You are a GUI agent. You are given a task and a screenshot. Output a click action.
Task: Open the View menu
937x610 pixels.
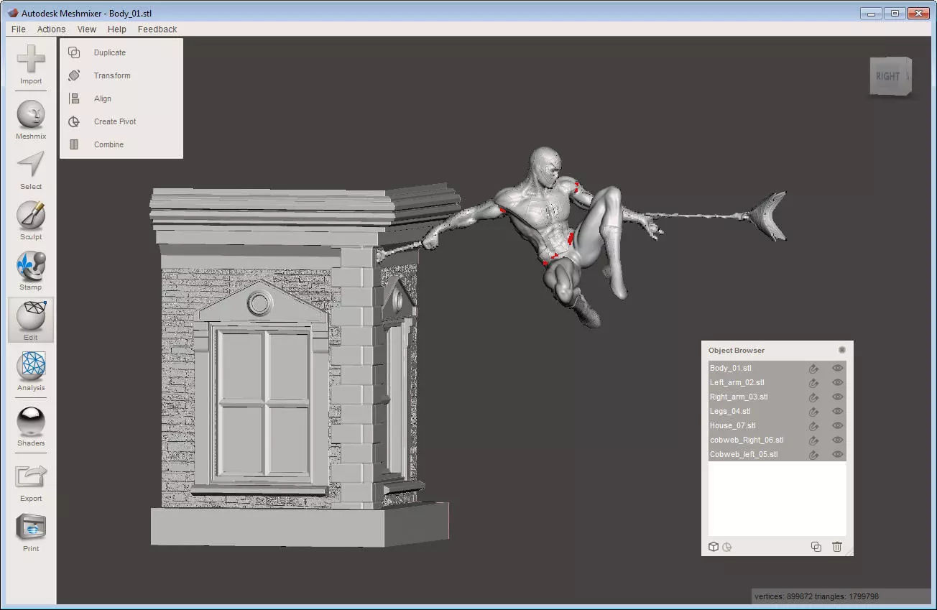click(87, 29)
